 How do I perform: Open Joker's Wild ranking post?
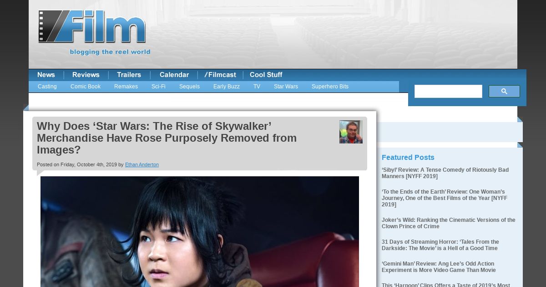(449, 223)
